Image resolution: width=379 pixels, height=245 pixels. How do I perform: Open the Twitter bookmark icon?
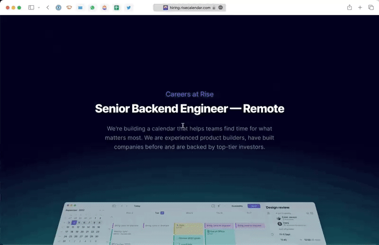coord(128,8)
